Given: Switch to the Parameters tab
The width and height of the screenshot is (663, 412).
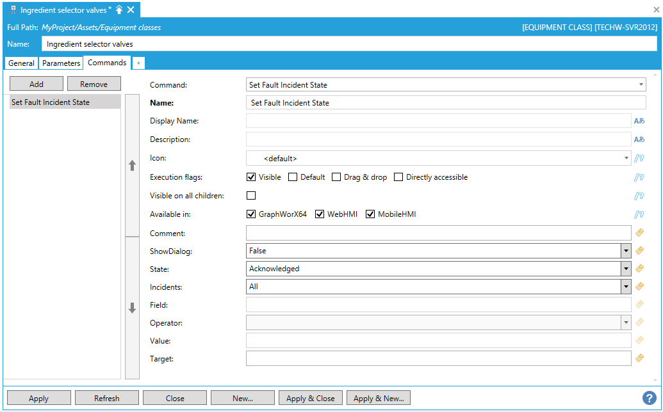Looking at the screenshot, I should click(x=61, y=63).
